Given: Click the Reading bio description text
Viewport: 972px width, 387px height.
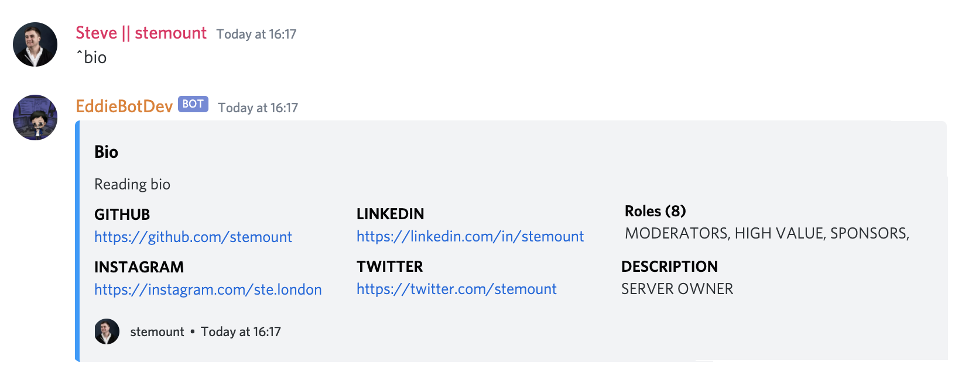Looking at the screenshot, I should pyautogui.click(x=132, y=184).
